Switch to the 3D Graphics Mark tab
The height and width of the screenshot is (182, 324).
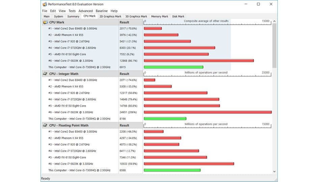pyautogui.click(x=136, y=16)
